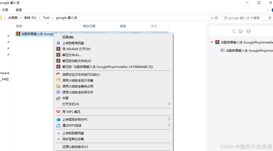Select 用 WinRAR 打开(W)

coord(77,49)
